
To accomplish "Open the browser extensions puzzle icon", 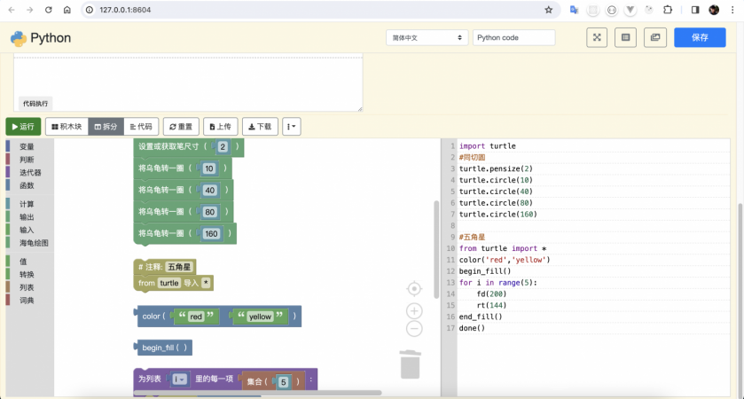I will (668, 10).
